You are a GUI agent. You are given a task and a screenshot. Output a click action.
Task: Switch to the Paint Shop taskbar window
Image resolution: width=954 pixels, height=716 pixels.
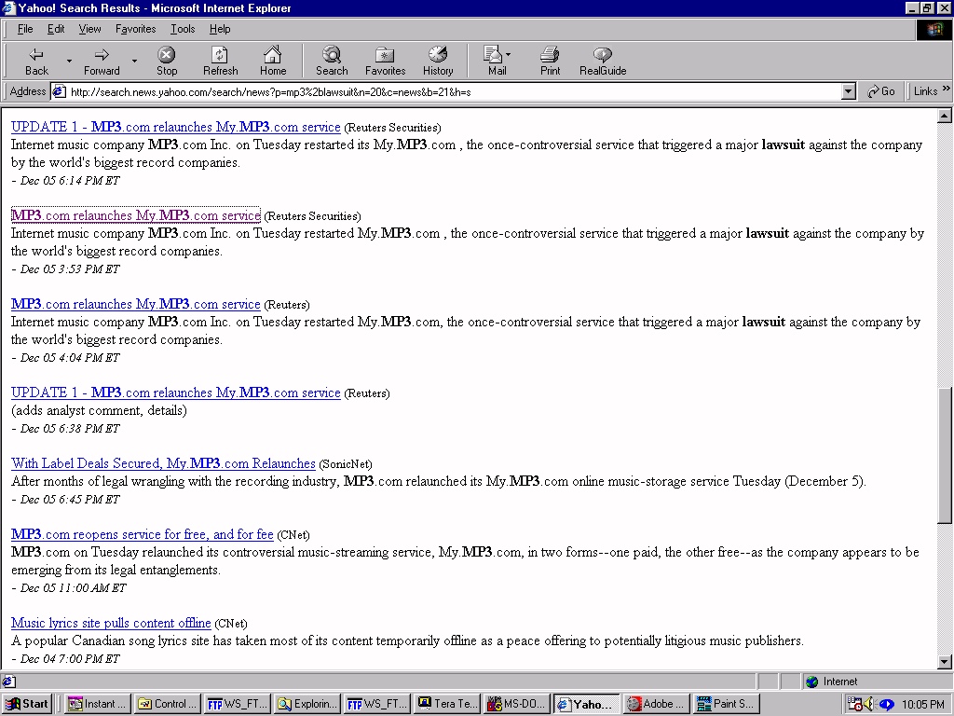[726, 705]
